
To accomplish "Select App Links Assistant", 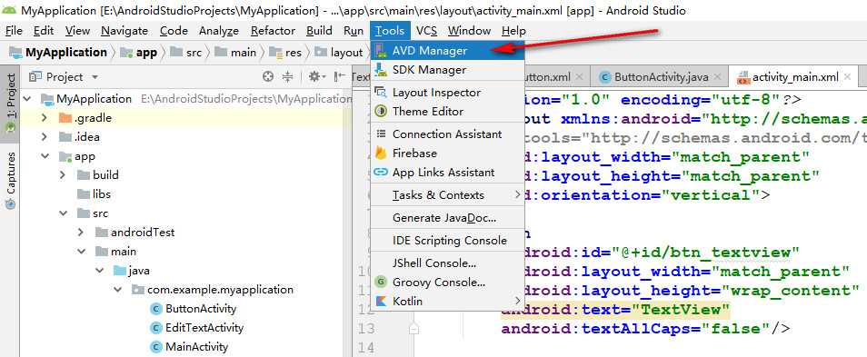I will click(x=447, y=173).
